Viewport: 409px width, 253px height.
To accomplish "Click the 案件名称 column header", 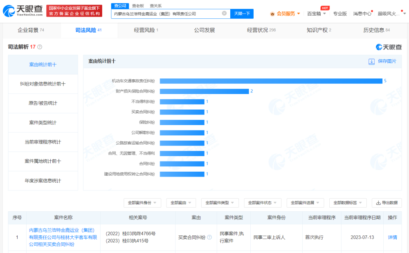I will point(63,217).
